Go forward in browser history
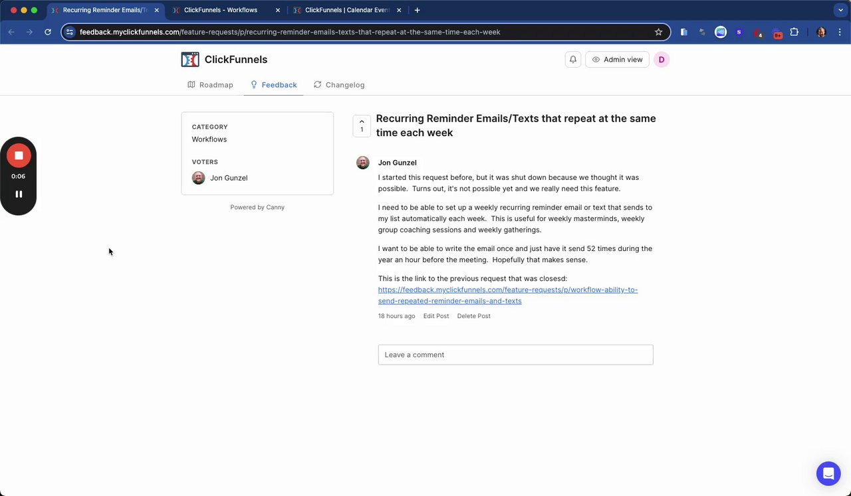The height and width of the screenshot is (496, 851). [x=29, y=32]
